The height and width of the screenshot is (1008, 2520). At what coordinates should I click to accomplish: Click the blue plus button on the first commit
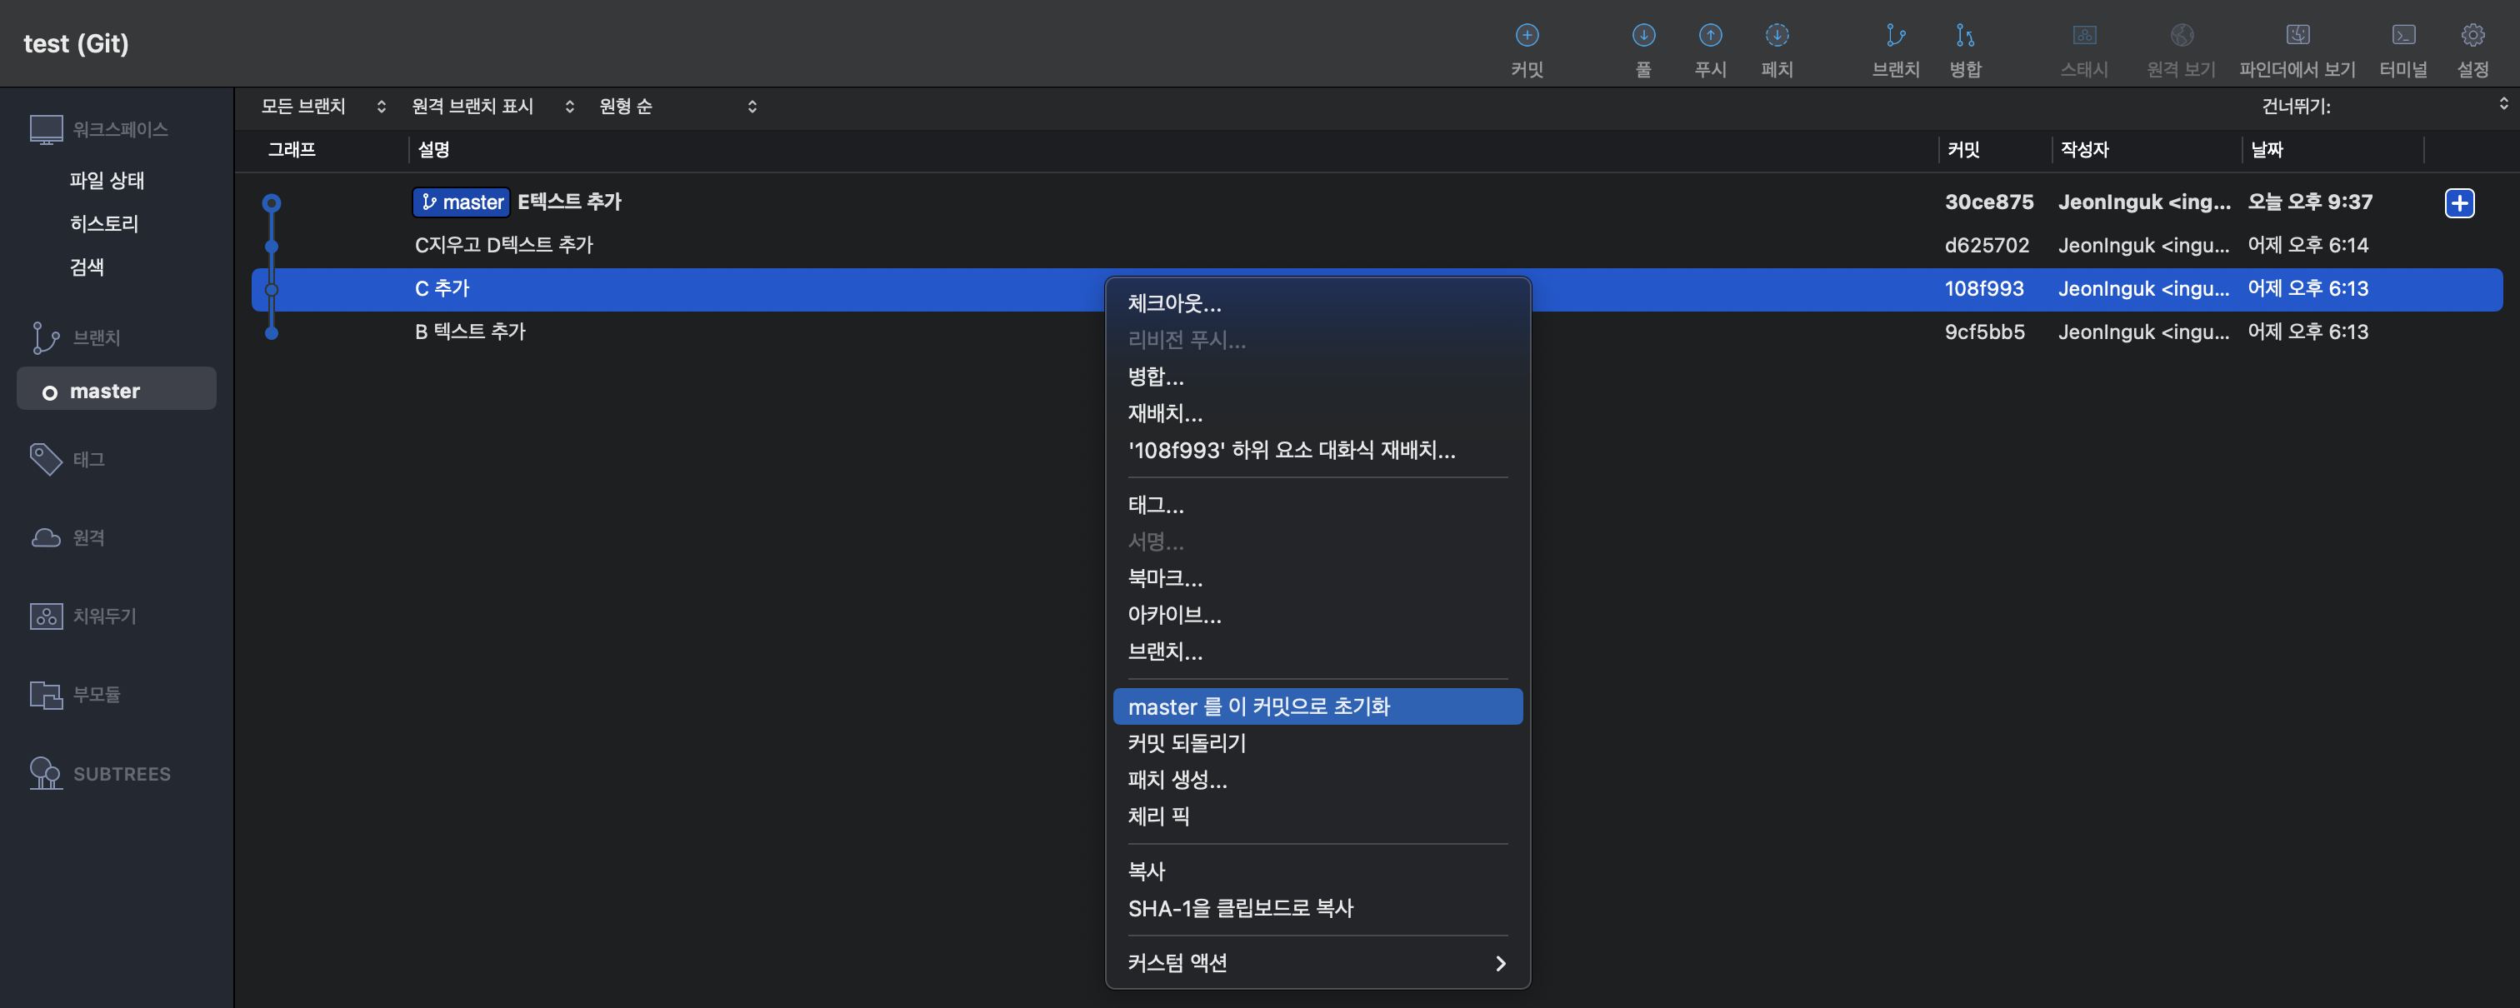[2458, 202]
